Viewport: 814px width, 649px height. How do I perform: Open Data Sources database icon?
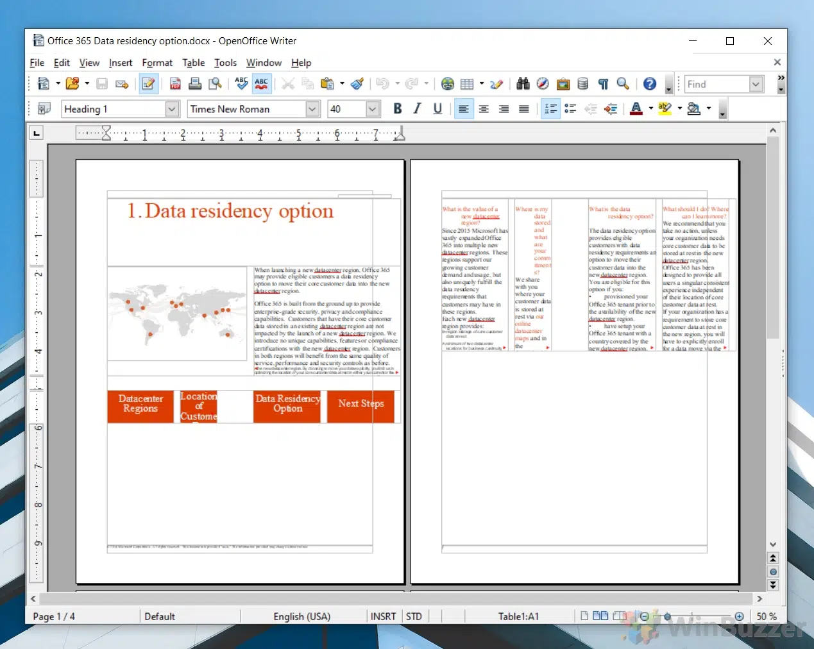(583, 83)
